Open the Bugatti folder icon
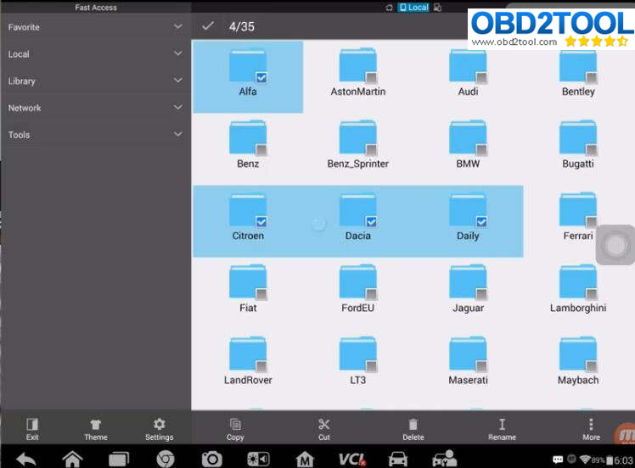 click(578, 138)
